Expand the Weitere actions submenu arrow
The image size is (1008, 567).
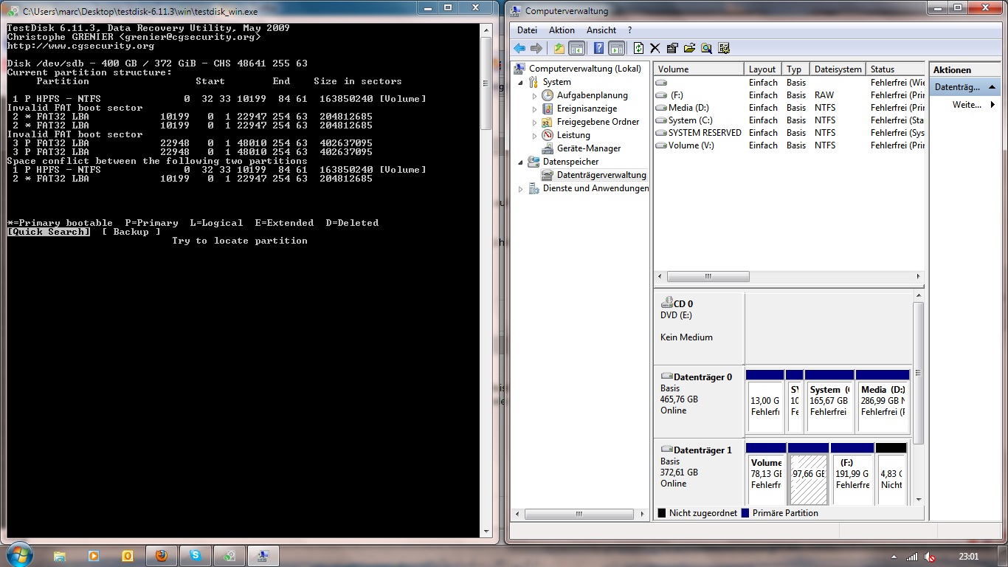pyautogui.click(x=993, y=105)
